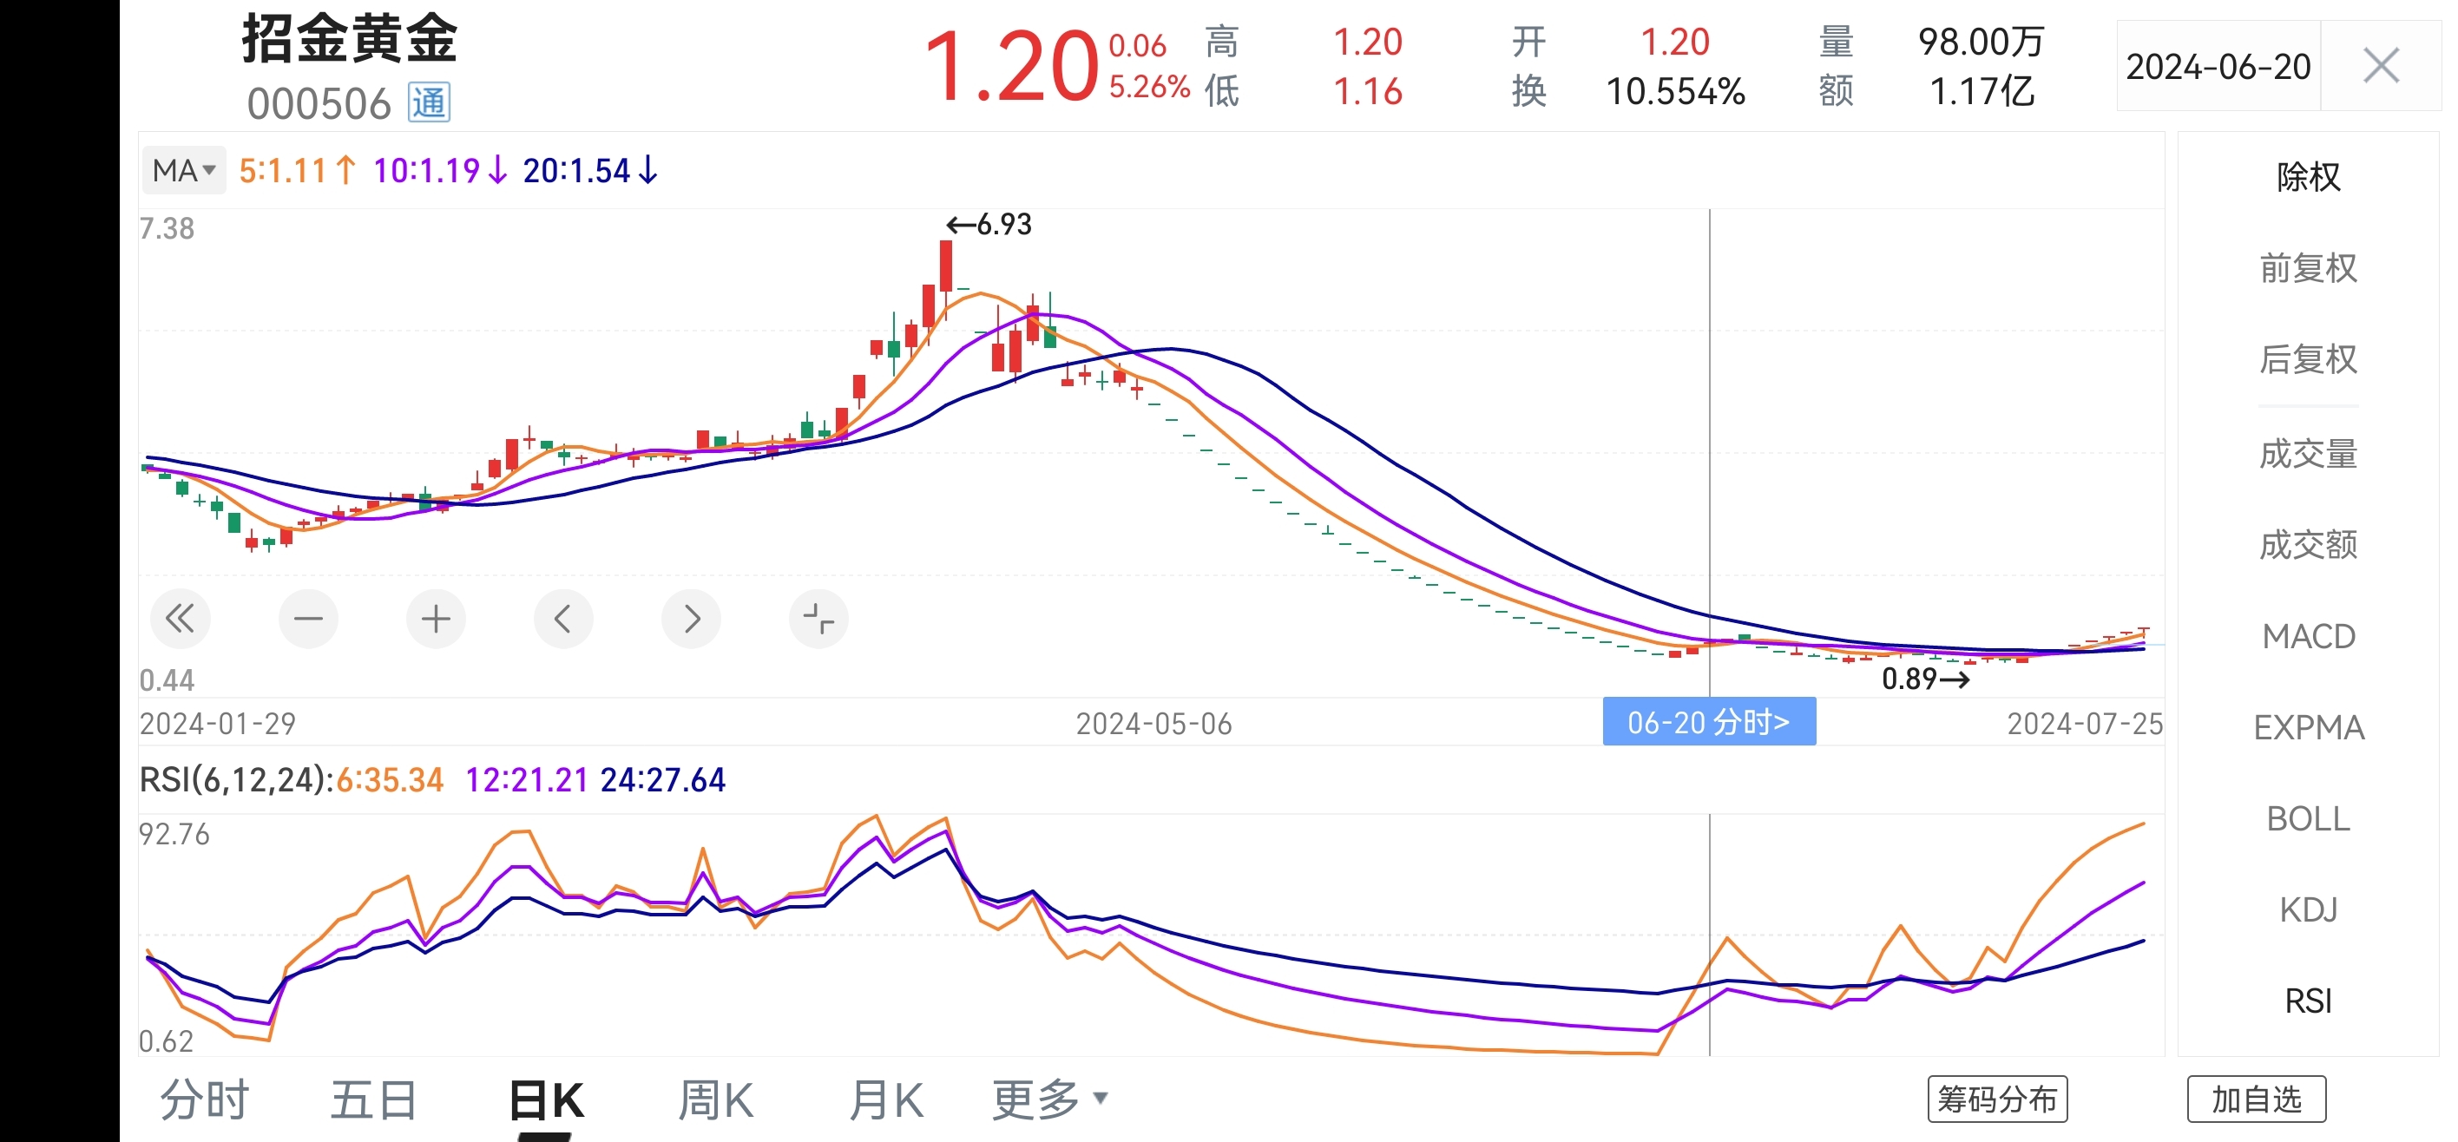Zoom in chart with plus button
This screenshot has width=2458, height=1142.
click(x=435, y=620)
